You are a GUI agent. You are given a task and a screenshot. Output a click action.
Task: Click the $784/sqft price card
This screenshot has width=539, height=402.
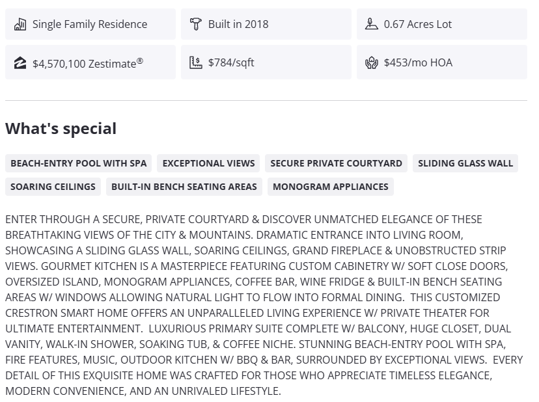(266, 62)
